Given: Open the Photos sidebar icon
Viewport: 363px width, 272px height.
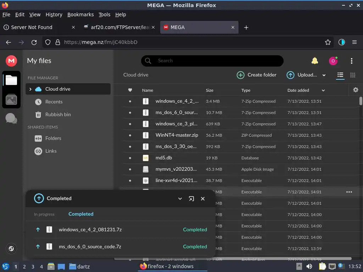Looking at the screenshot, I should 11,100.
